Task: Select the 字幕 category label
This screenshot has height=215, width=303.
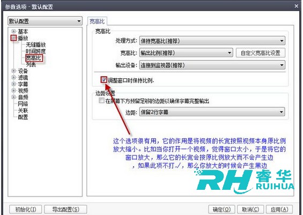Action: pyautogui.click(x=23, y=84)
